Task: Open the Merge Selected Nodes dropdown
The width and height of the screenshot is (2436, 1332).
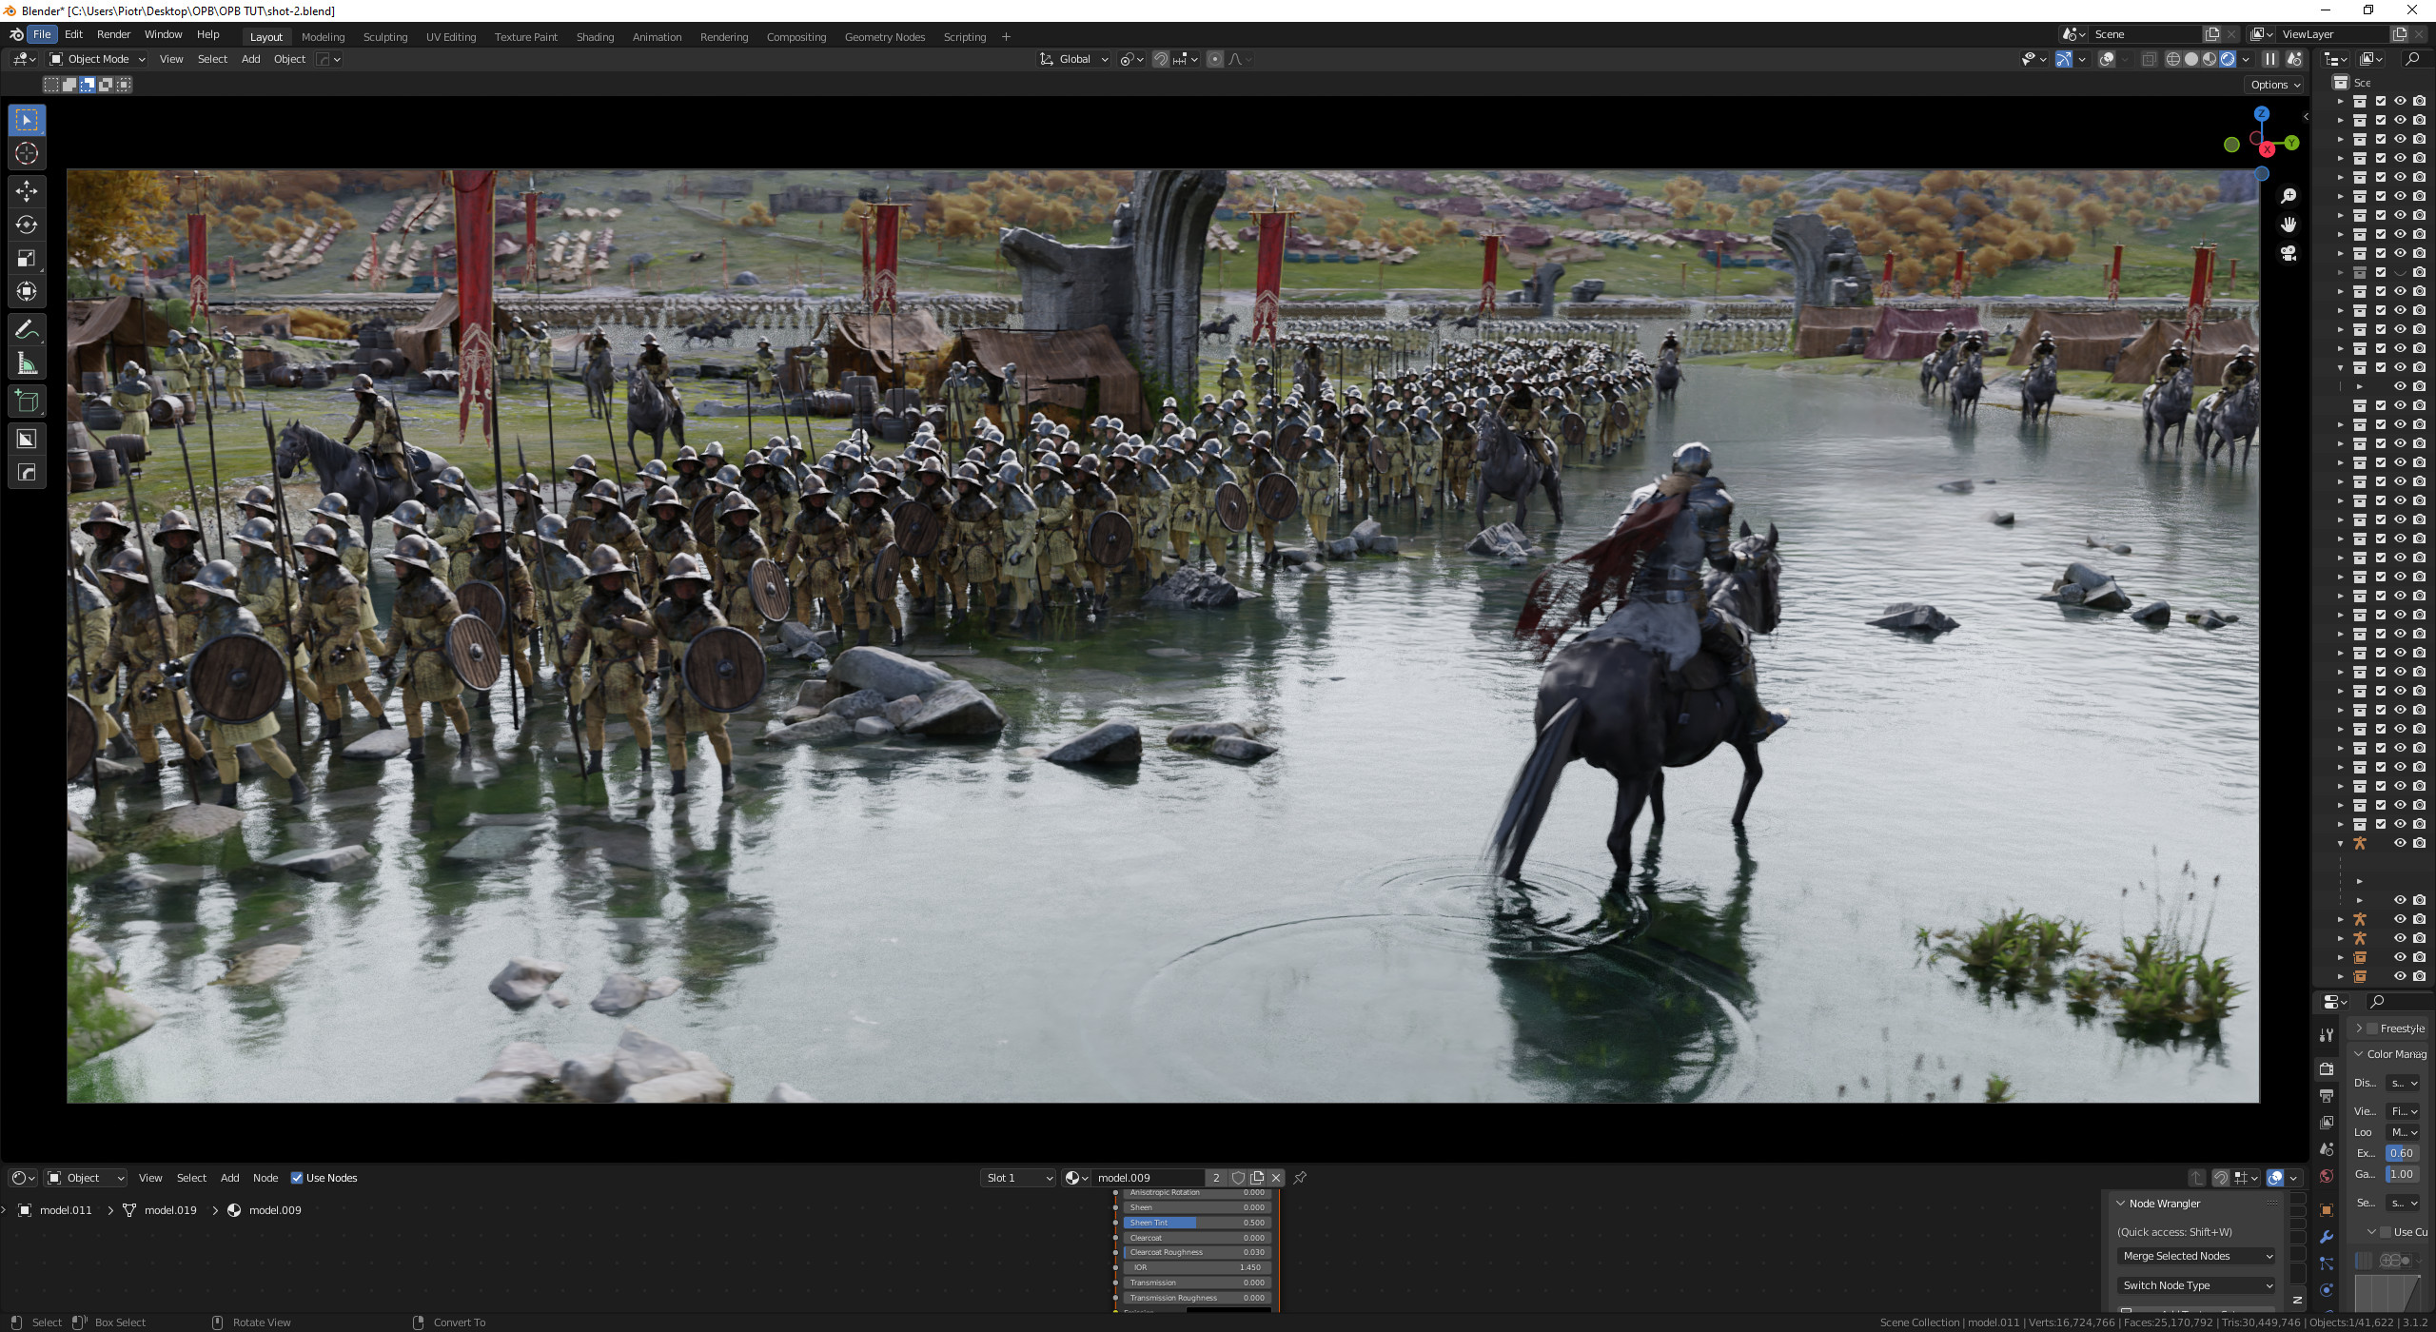Action: (x=2197, y=1257)
